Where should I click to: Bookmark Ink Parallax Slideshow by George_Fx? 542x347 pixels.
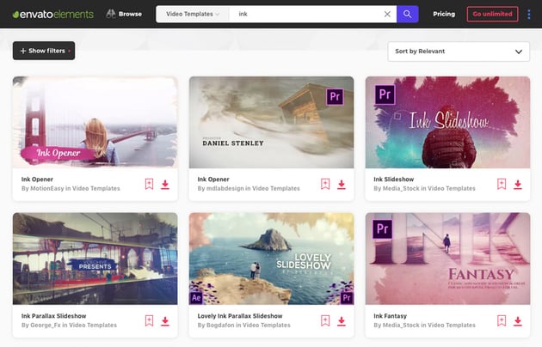[149, 320]
